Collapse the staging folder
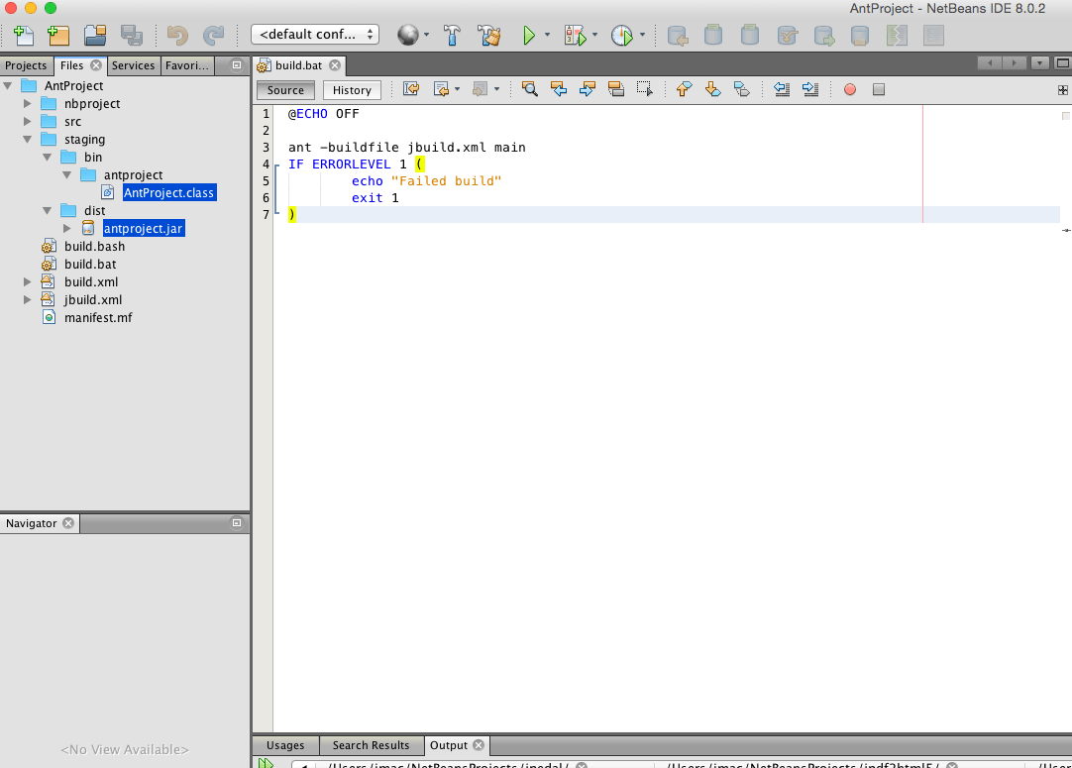 [29, 140]
